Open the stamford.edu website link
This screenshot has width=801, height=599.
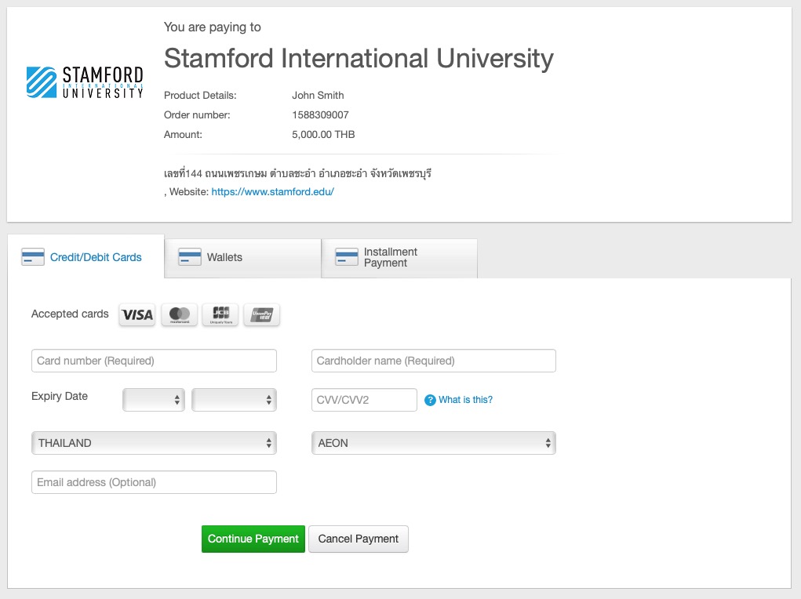click(272, 191)
